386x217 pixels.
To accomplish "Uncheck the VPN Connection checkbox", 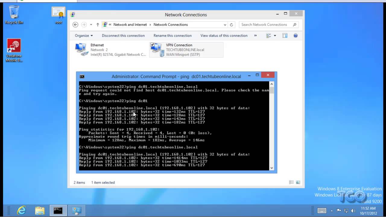I will pyautogui.click(x=152, y=45).
